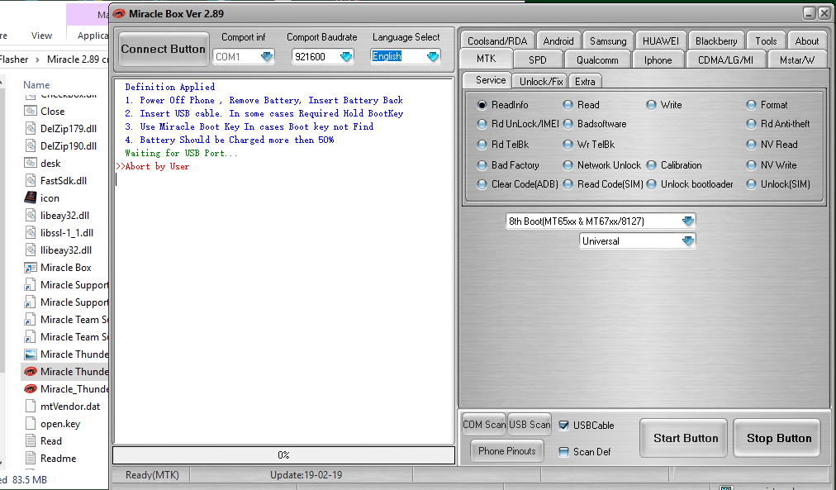Switch to the Samsung tab
Viewport: 836px width, 490px height.
coord(608,40)
